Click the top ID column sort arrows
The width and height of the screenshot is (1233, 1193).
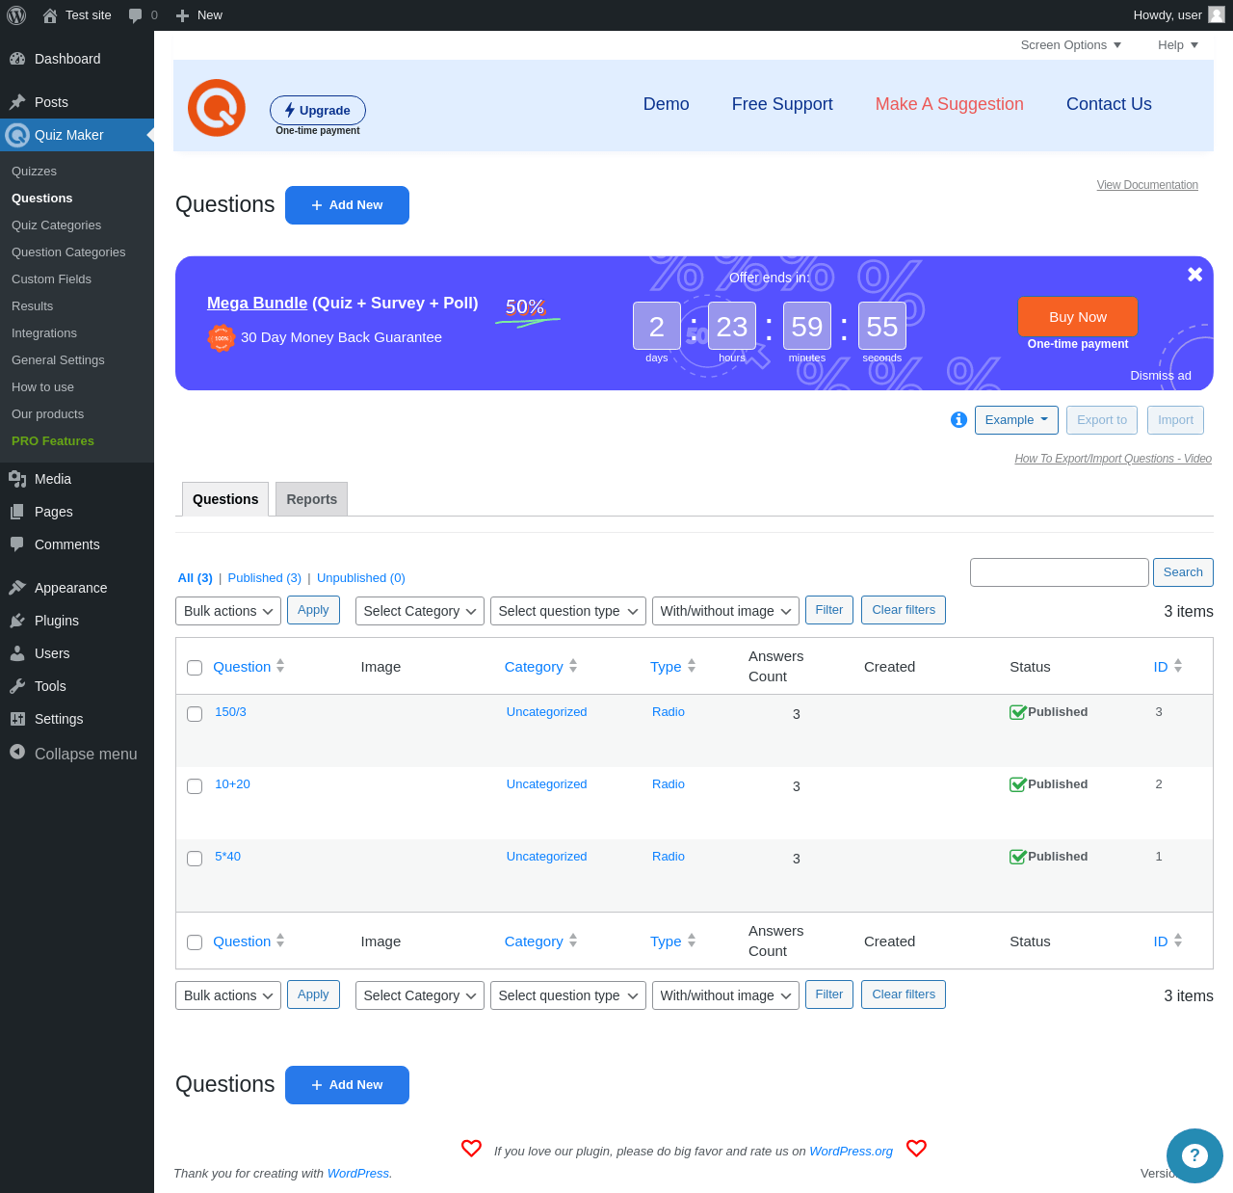point(1178,666)
